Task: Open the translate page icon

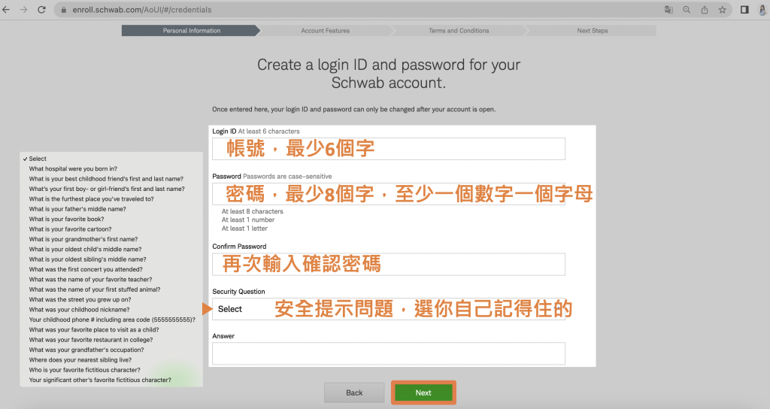Action: tap(668, 10)
